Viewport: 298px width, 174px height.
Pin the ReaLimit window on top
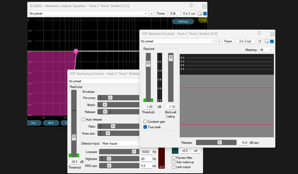pyautogui.click(x=259, y=33)
